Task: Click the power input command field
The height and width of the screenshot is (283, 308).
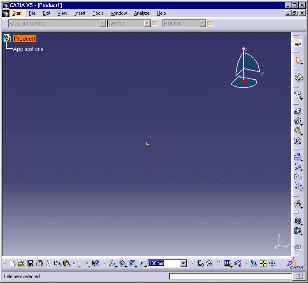Action: coord(230,276)
